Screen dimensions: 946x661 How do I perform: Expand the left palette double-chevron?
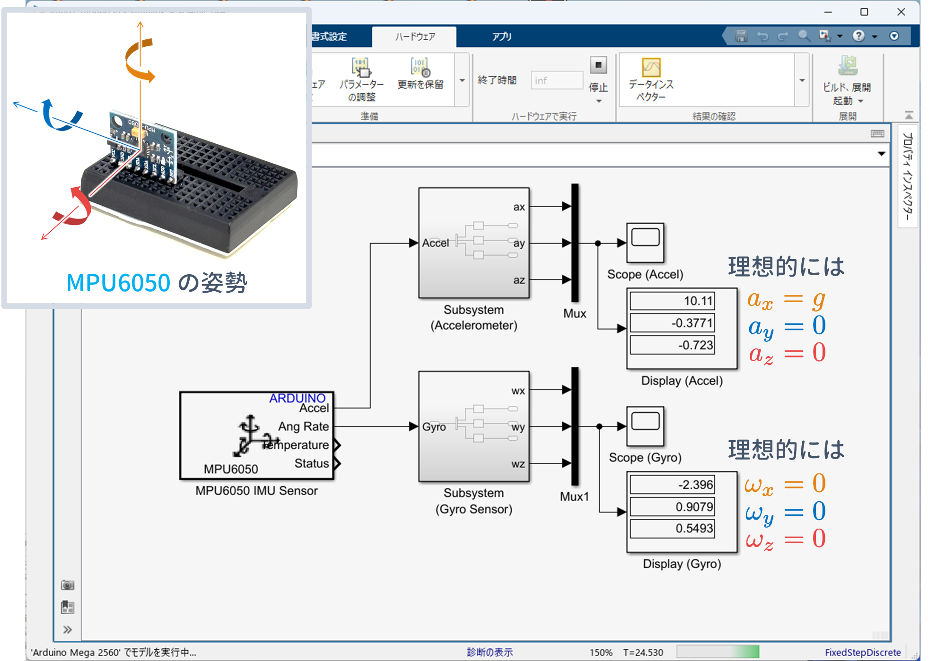pos(68,629)
